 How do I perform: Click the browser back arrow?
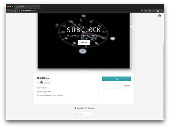point(8,11)
